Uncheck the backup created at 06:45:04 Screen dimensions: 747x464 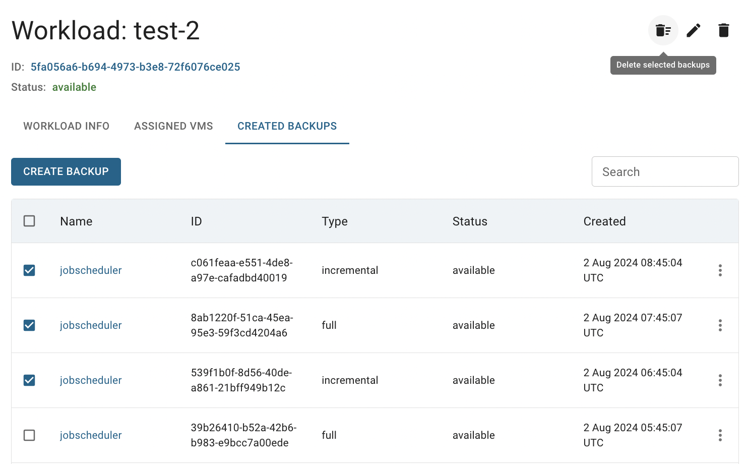[29, 380]
